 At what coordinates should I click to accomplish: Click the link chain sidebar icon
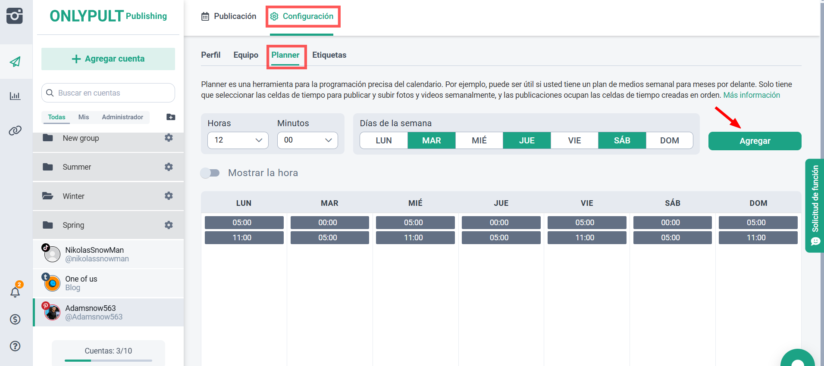point(16,130)
